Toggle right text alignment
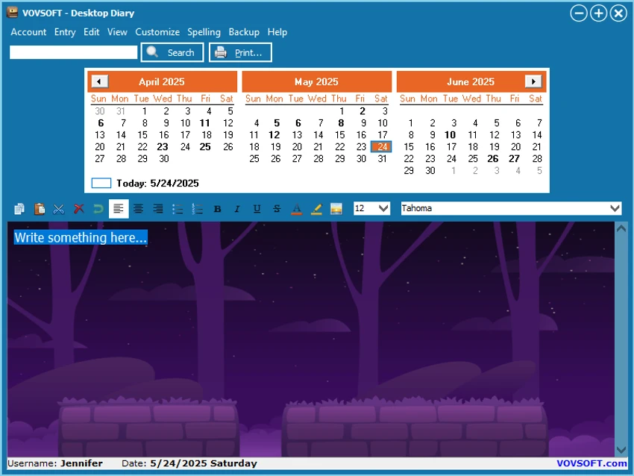The height and width of the screenshot is (476, 634). (158, 209)
